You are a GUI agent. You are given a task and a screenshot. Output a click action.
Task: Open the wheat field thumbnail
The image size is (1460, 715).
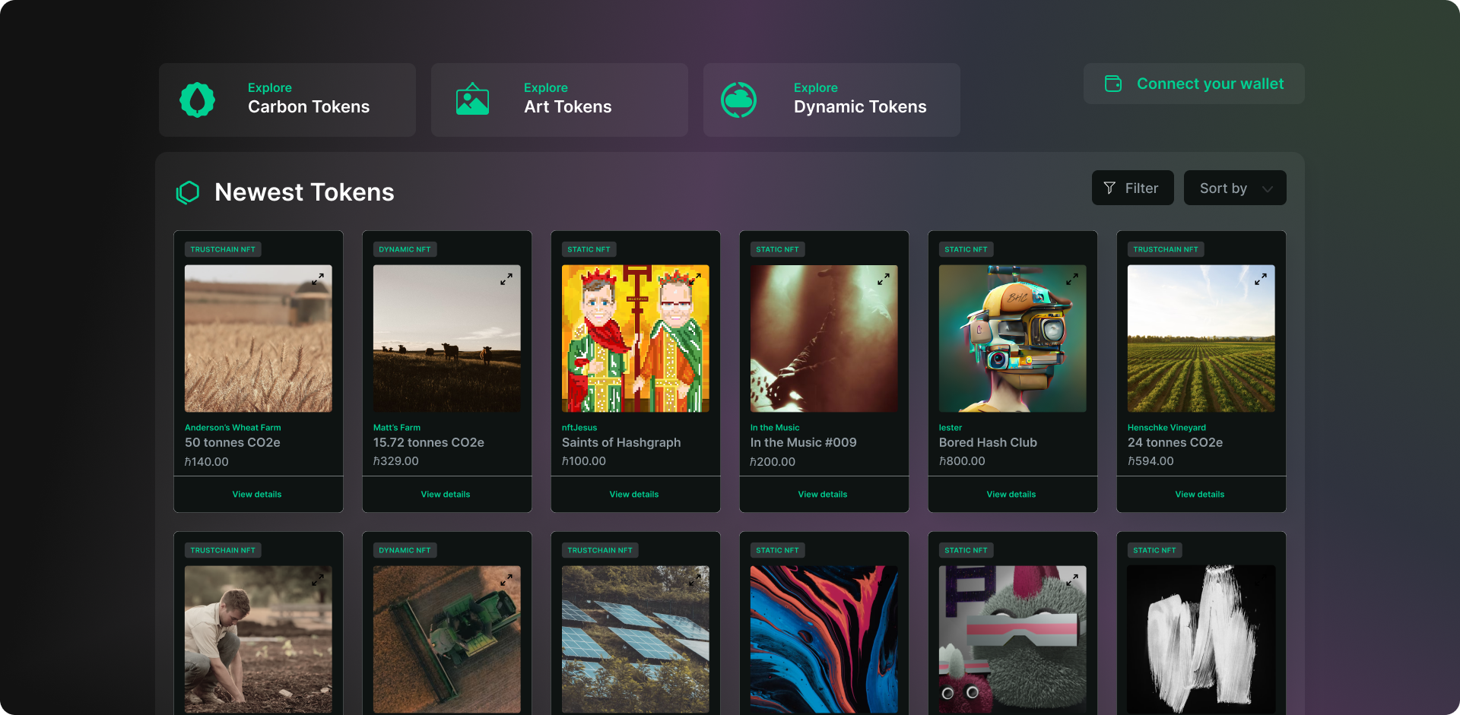click(259, 338)
